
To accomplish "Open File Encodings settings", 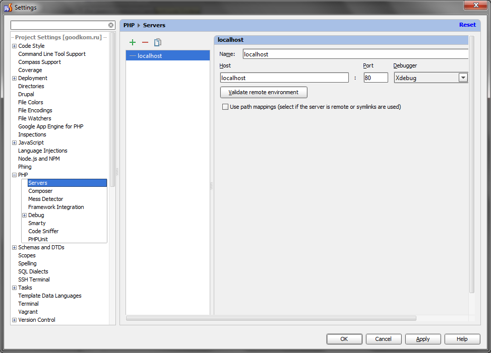I will pyautogui.click(x=35, y=110).
